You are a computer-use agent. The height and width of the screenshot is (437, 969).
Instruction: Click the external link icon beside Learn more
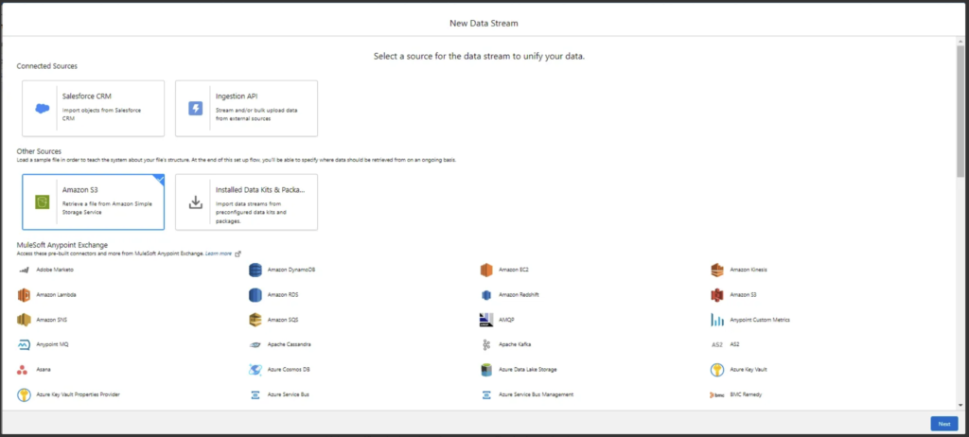[238, 253]
